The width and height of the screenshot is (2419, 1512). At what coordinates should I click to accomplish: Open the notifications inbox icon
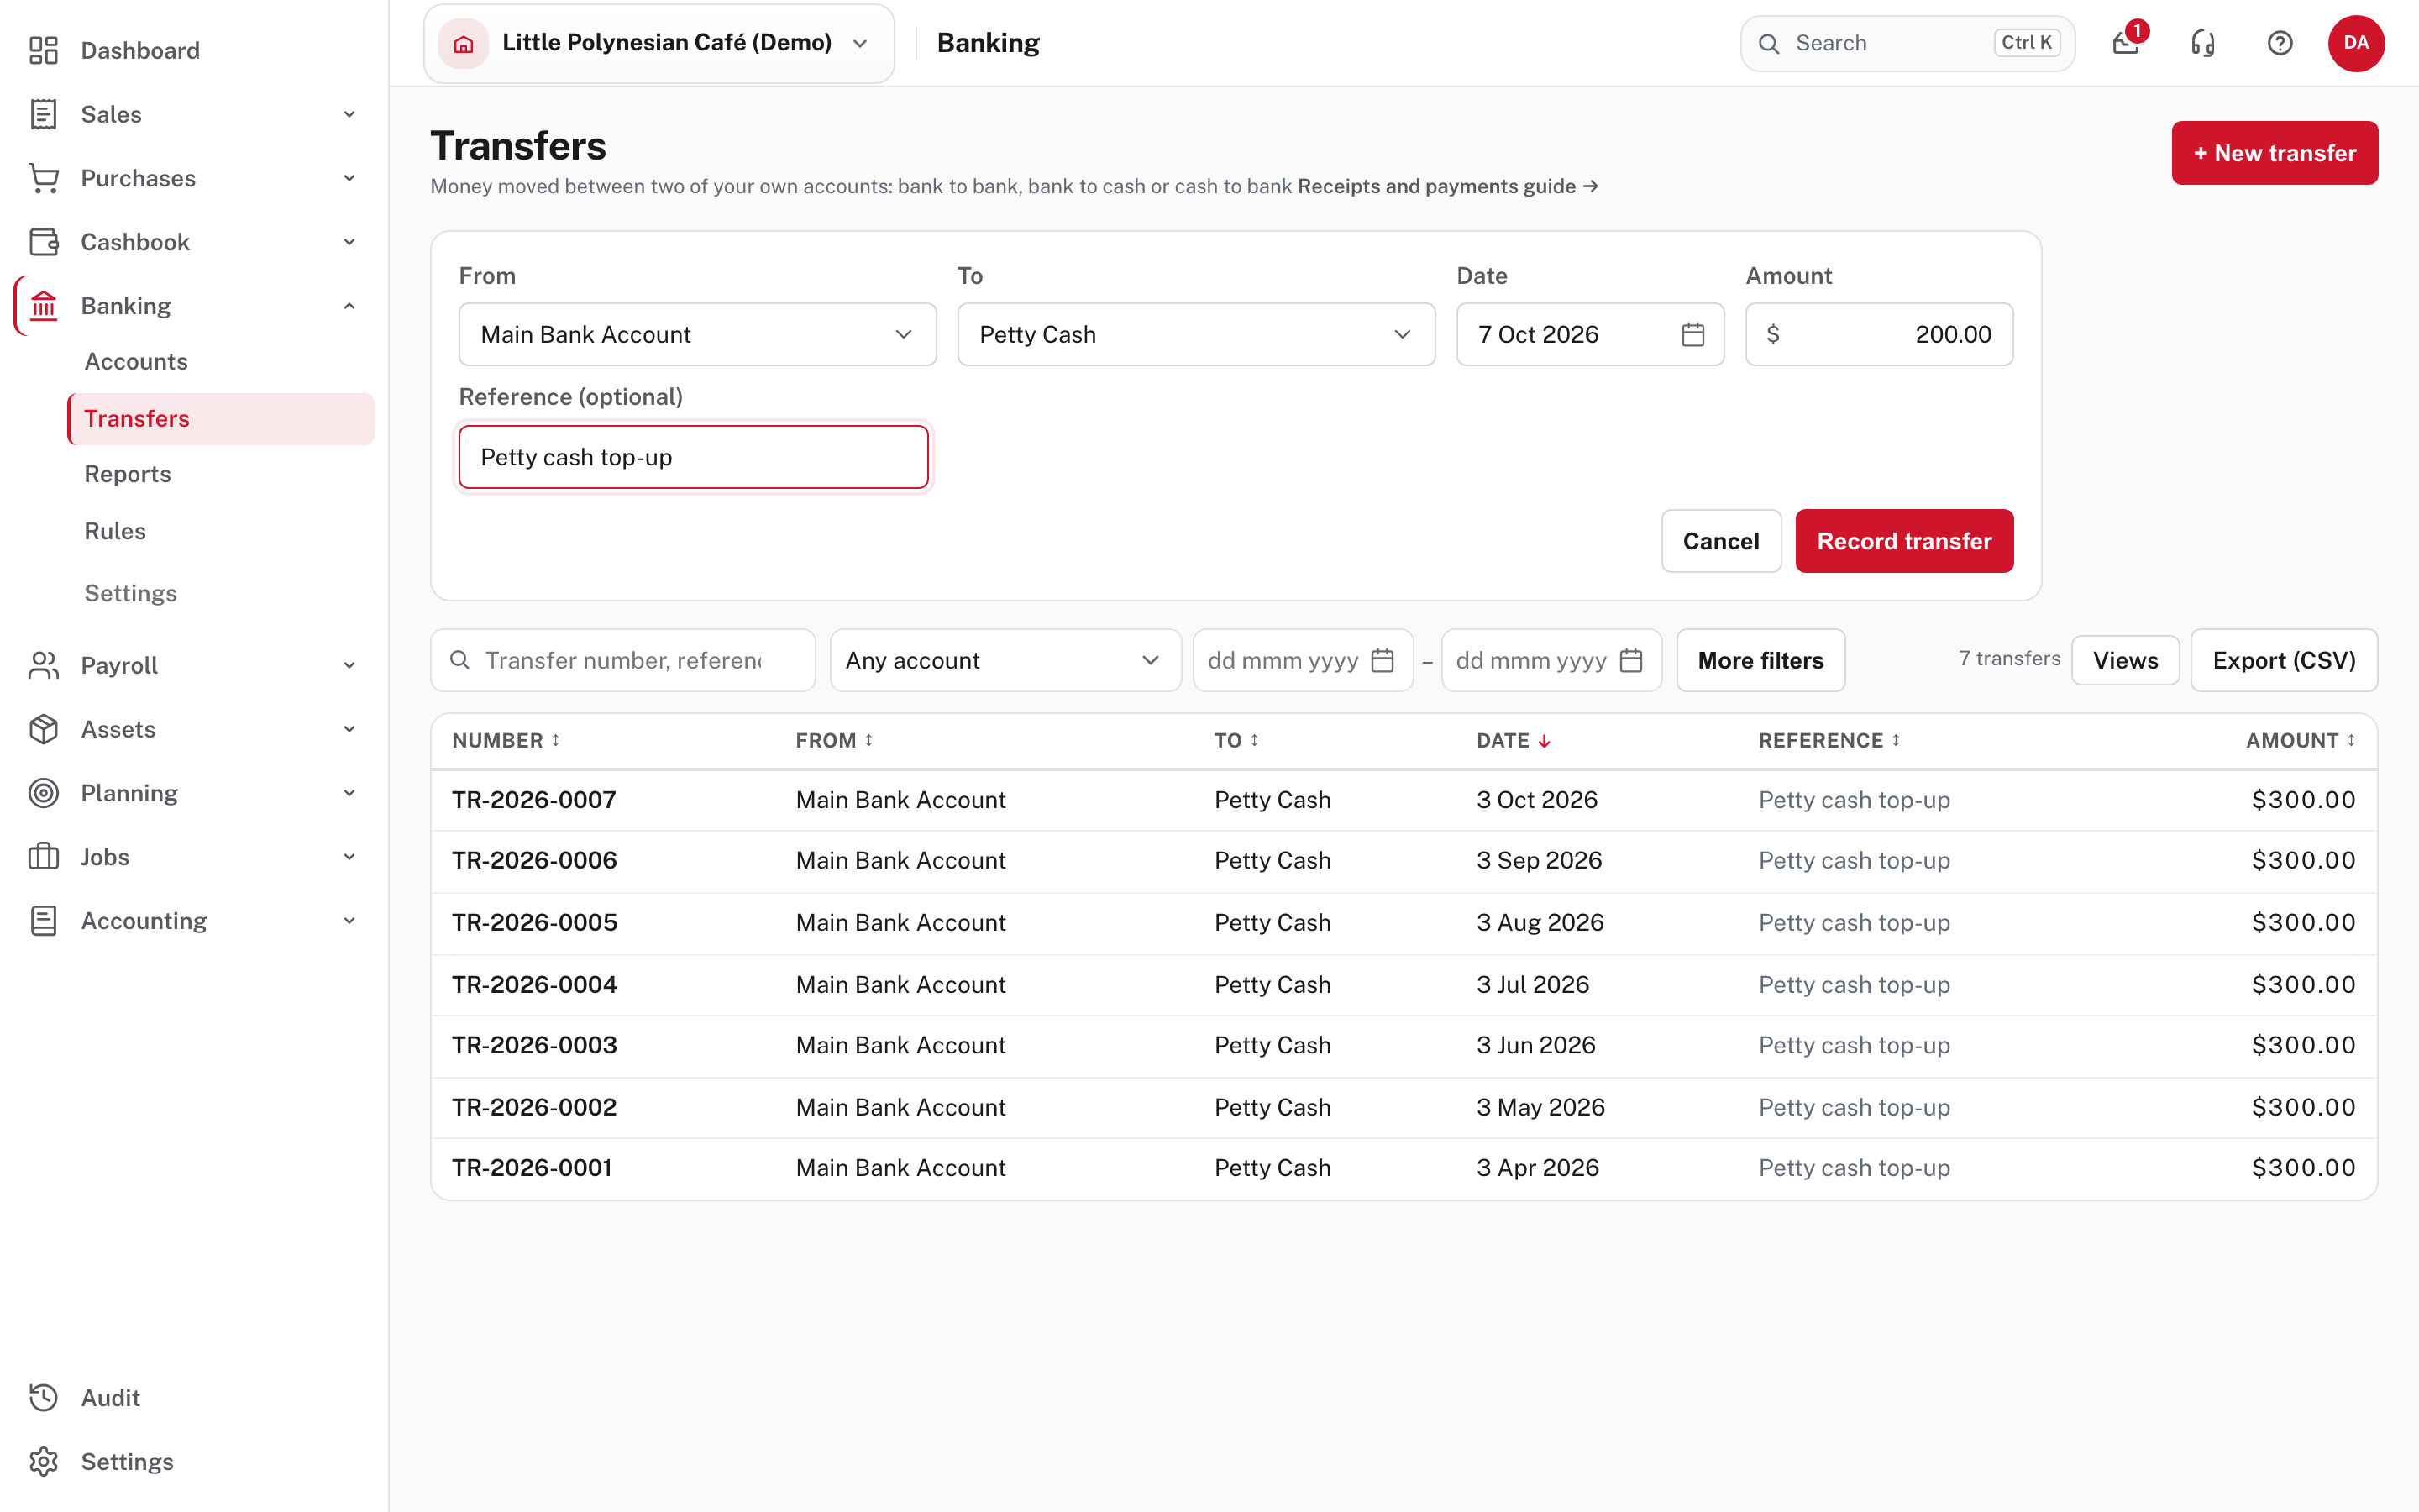2126,43
